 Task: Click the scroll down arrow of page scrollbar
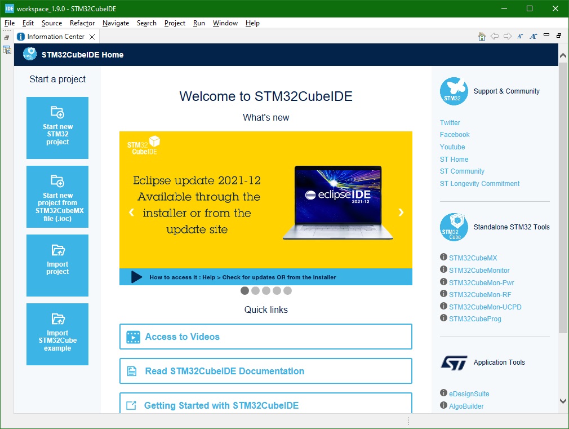(563, 401)
